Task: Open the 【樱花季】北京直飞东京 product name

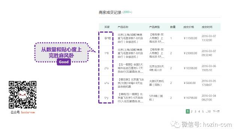Action: (131, 83)
